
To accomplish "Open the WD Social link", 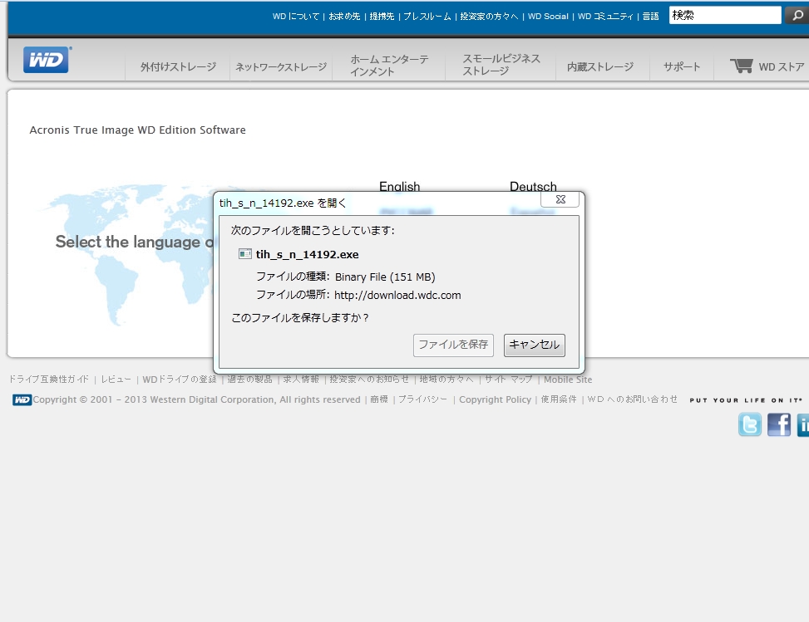I will click(548, 16).
